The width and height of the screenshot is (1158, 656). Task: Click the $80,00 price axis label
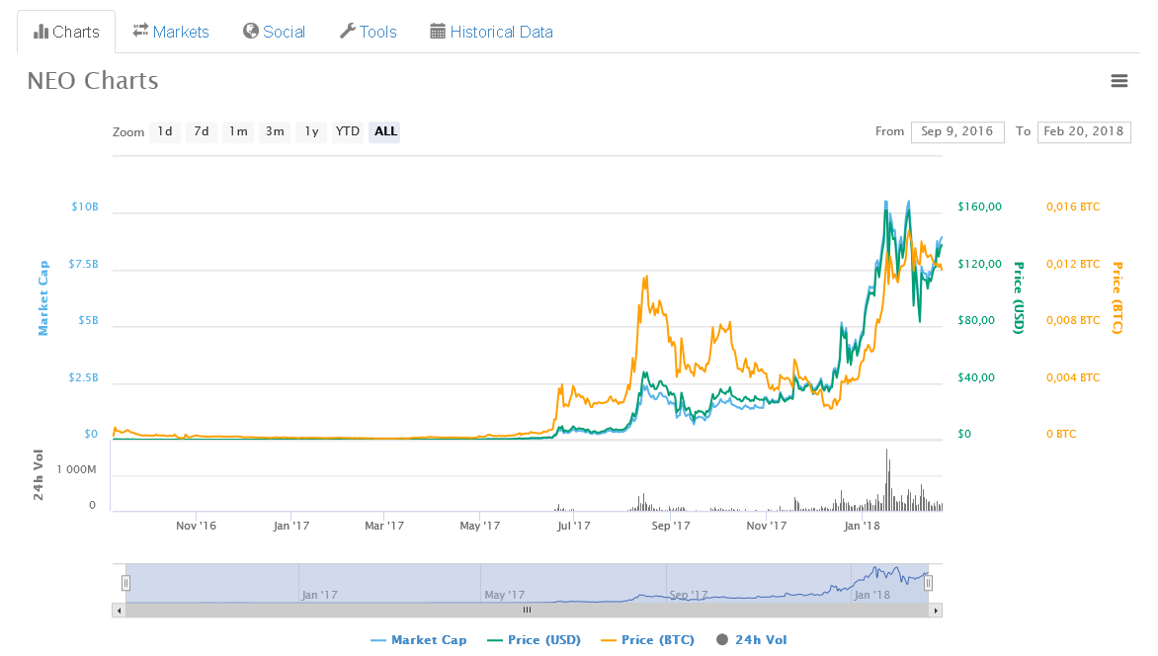click(x=976, y=321)
